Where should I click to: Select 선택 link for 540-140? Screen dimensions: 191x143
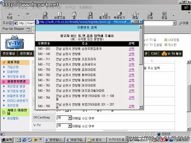point(131,54)
